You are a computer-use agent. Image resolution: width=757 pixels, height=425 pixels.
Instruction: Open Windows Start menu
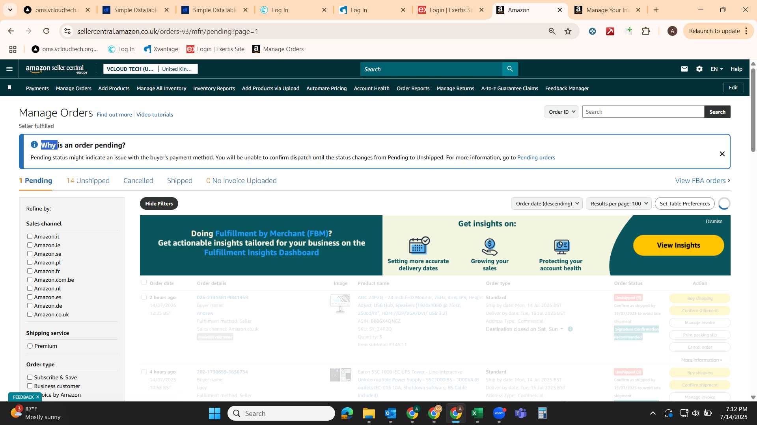(214, 413)
